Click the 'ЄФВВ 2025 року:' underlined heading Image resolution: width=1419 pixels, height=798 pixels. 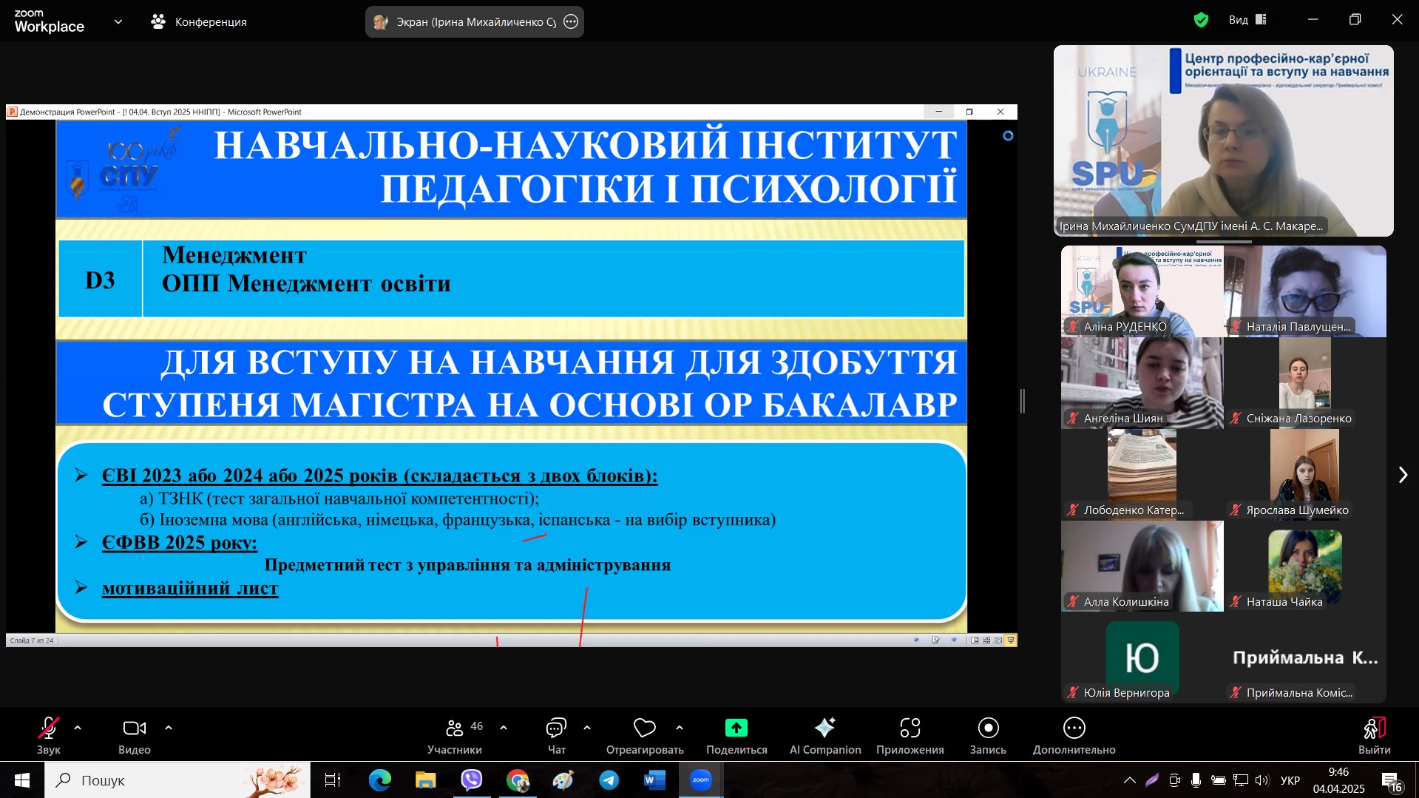pyautogui.click(x=180, y=543)
